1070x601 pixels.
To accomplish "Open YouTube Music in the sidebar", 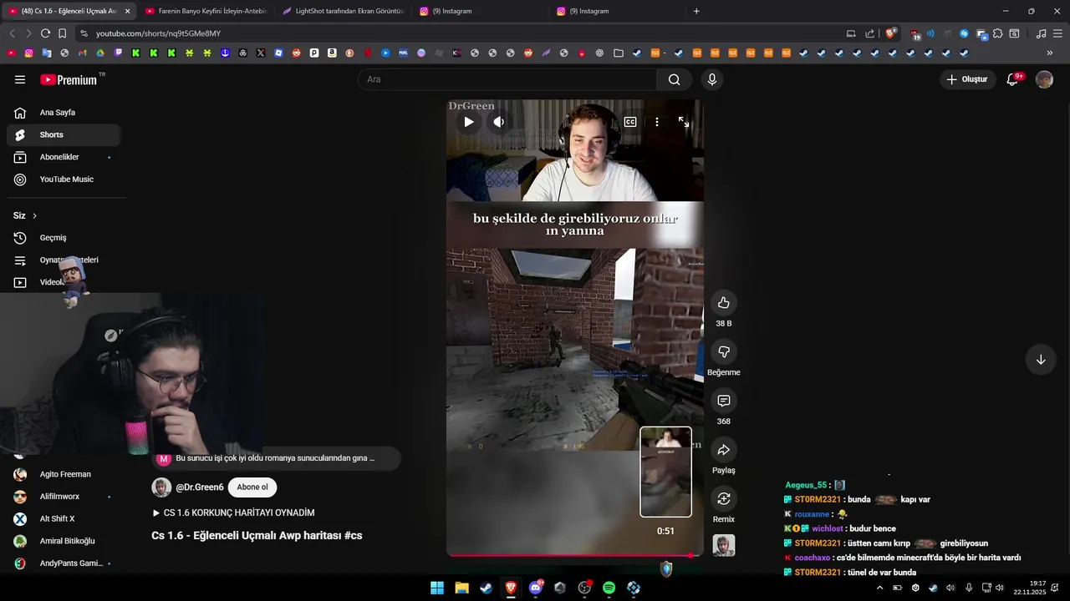I will pyautogui.click(x=64, y=179).
